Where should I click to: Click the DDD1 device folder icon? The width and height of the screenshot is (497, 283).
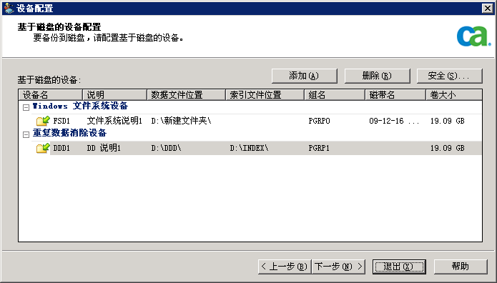43,148
